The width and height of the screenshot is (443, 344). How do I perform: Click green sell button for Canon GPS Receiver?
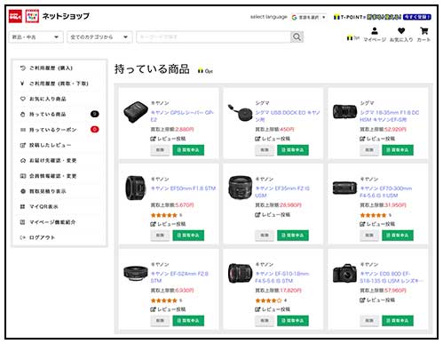pos(188,150)
